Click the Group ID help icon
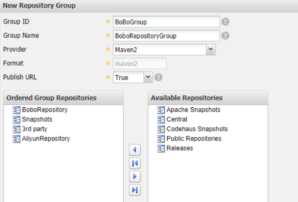Viewport: 298px width, 202px height. (225, 22)
